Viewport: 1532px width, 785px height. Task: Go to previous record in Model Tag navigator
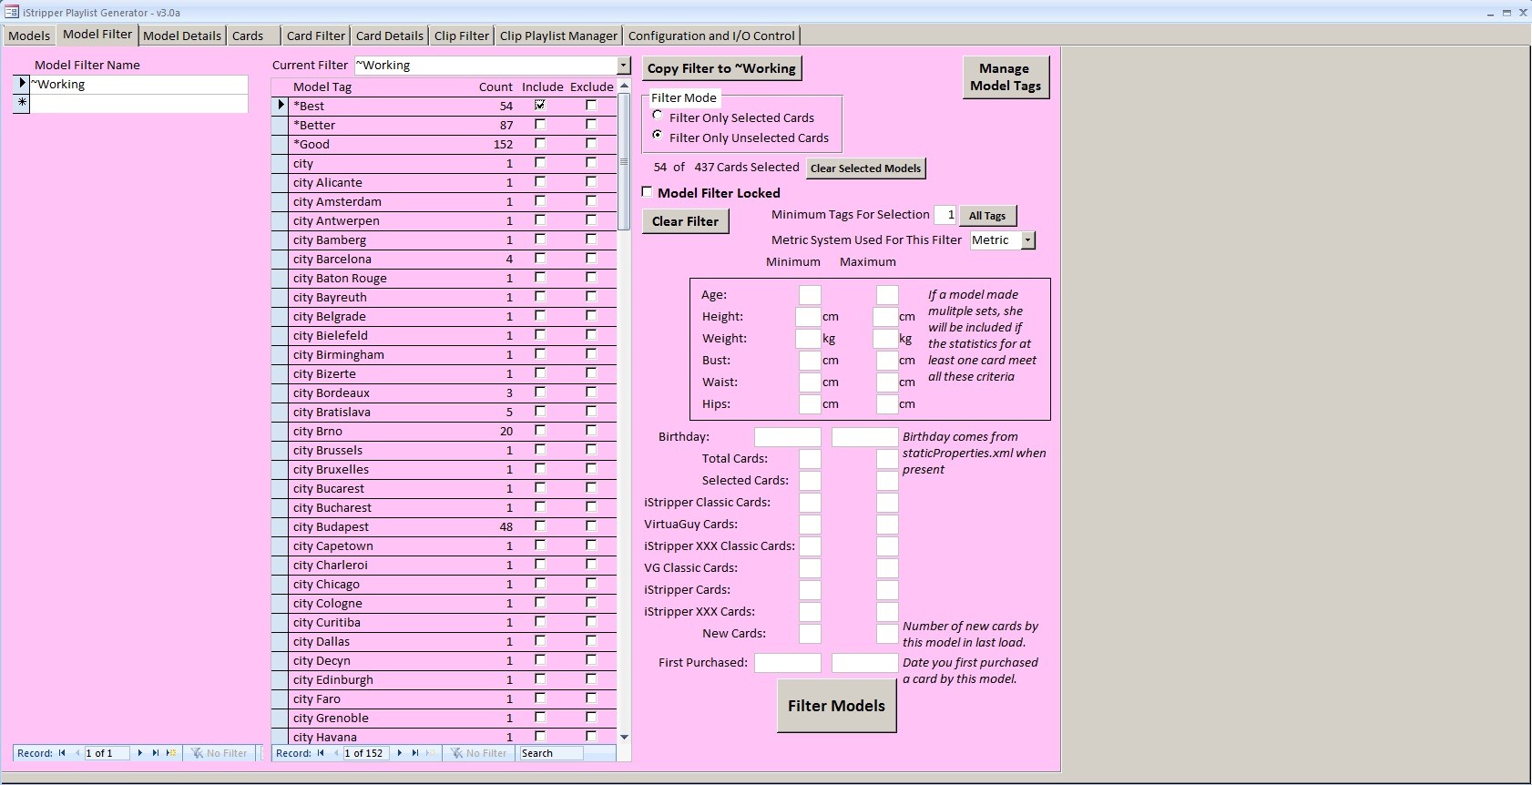(x=336, y=753)
